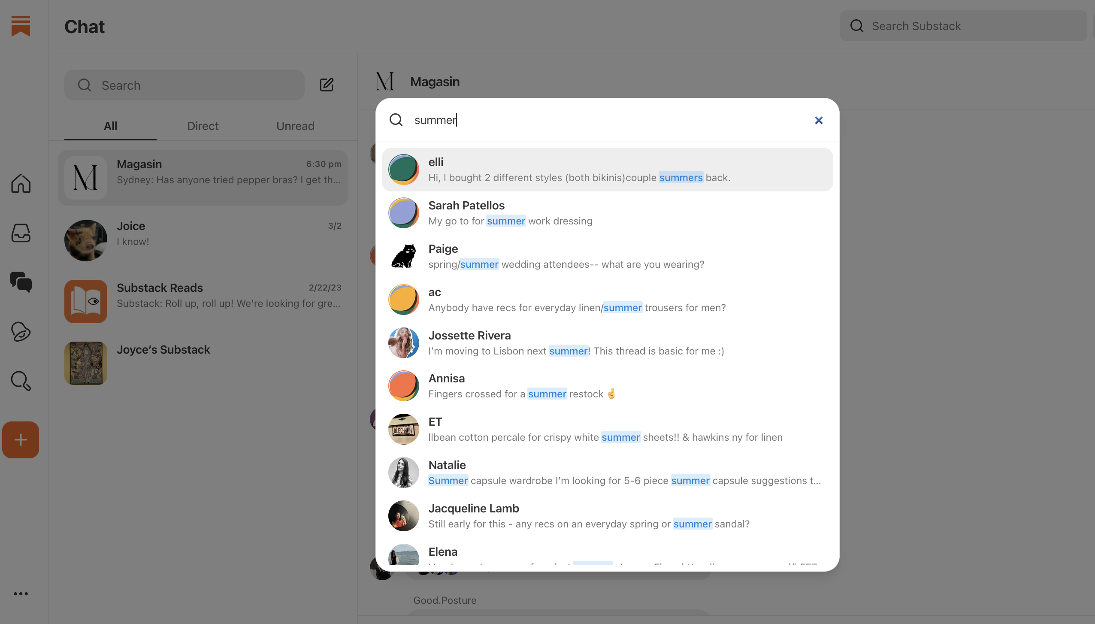Open the Chat bubbles icon in sidebar
This screenshot has height=624, width=1095.
[x=21, y=282]
